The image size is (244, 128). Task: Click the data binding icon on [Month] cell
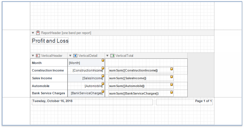[103, 61]
